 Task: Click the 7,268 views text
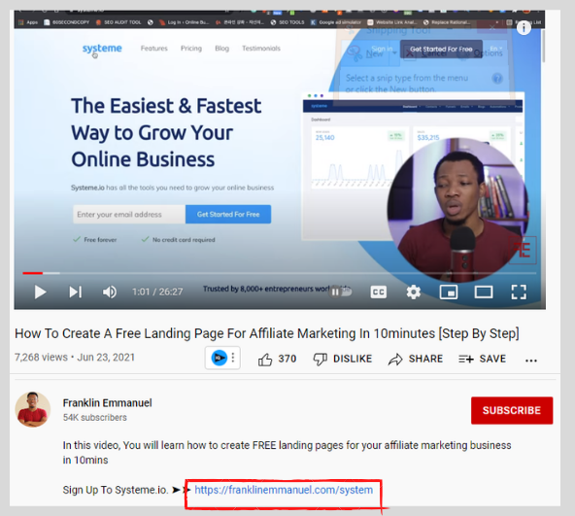coord(41,357)
